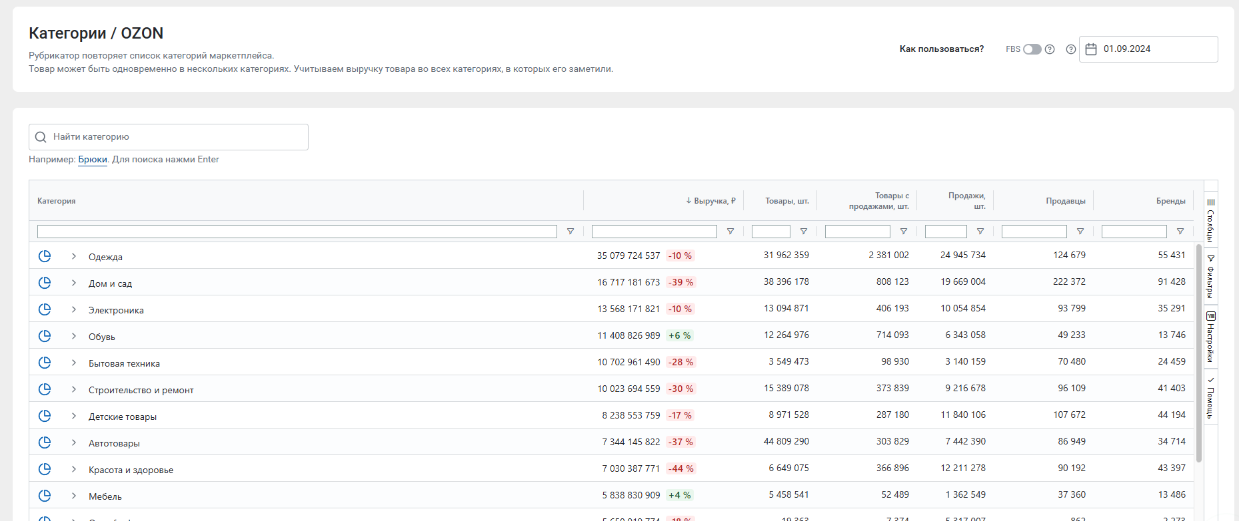1239x521 pixels.
Task: Click the +6 % change badge
Action: (x=680, y=335)
